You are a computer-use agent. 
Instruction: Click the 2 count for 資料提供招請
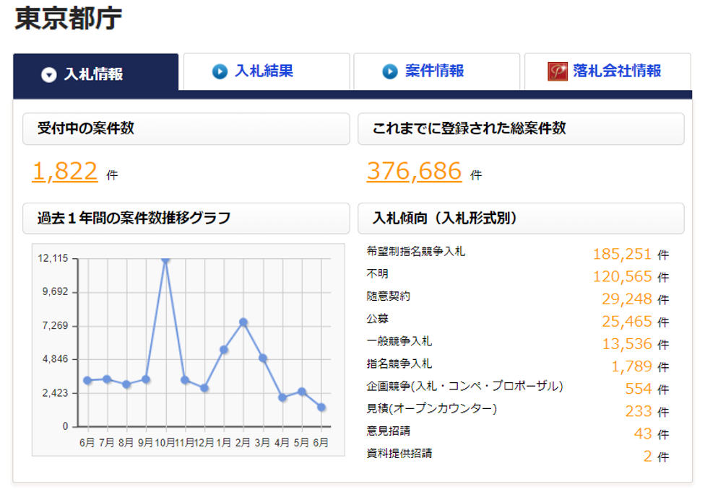point(647,457)
